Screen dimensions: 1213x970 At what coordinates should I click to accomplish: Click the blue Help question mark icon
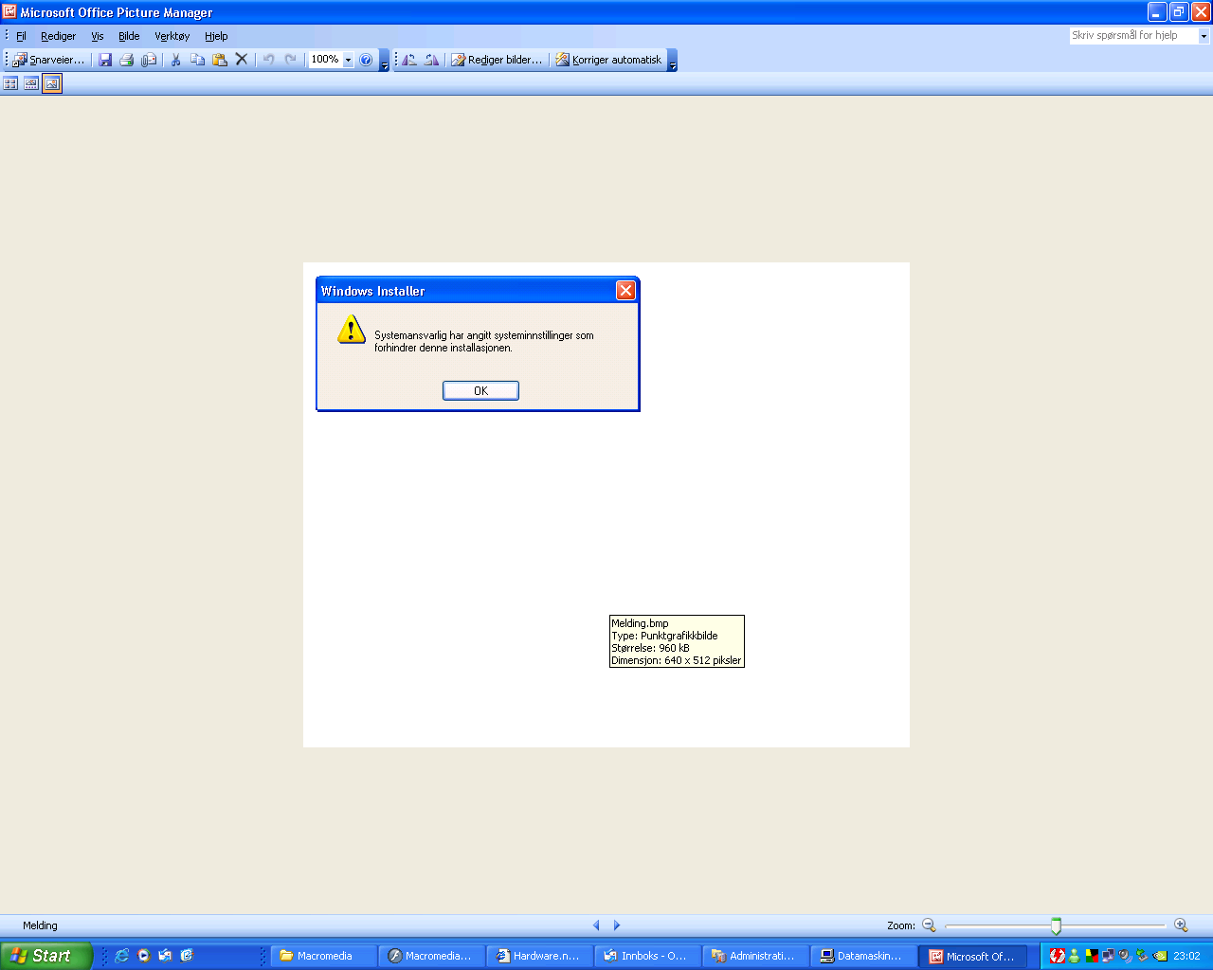(x=366, y=60)
